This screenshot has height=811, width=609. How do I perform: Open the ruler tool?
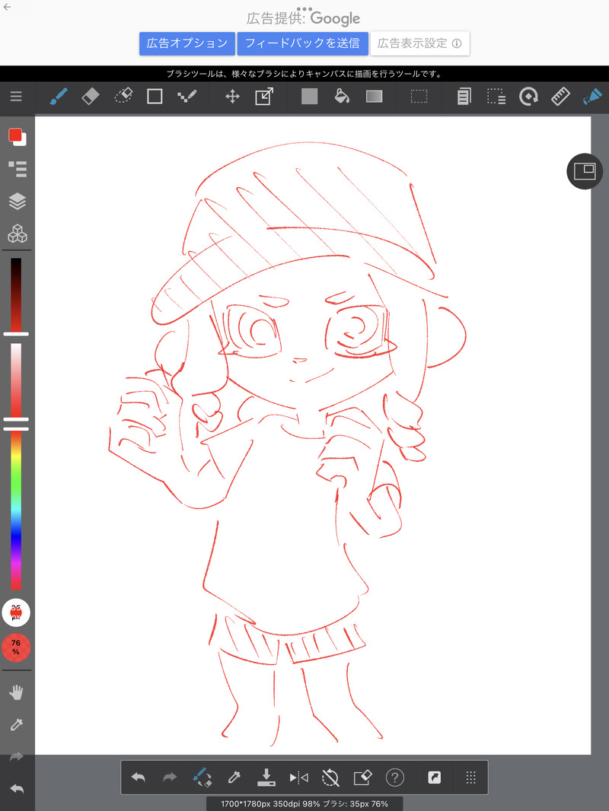pos(560,97)
